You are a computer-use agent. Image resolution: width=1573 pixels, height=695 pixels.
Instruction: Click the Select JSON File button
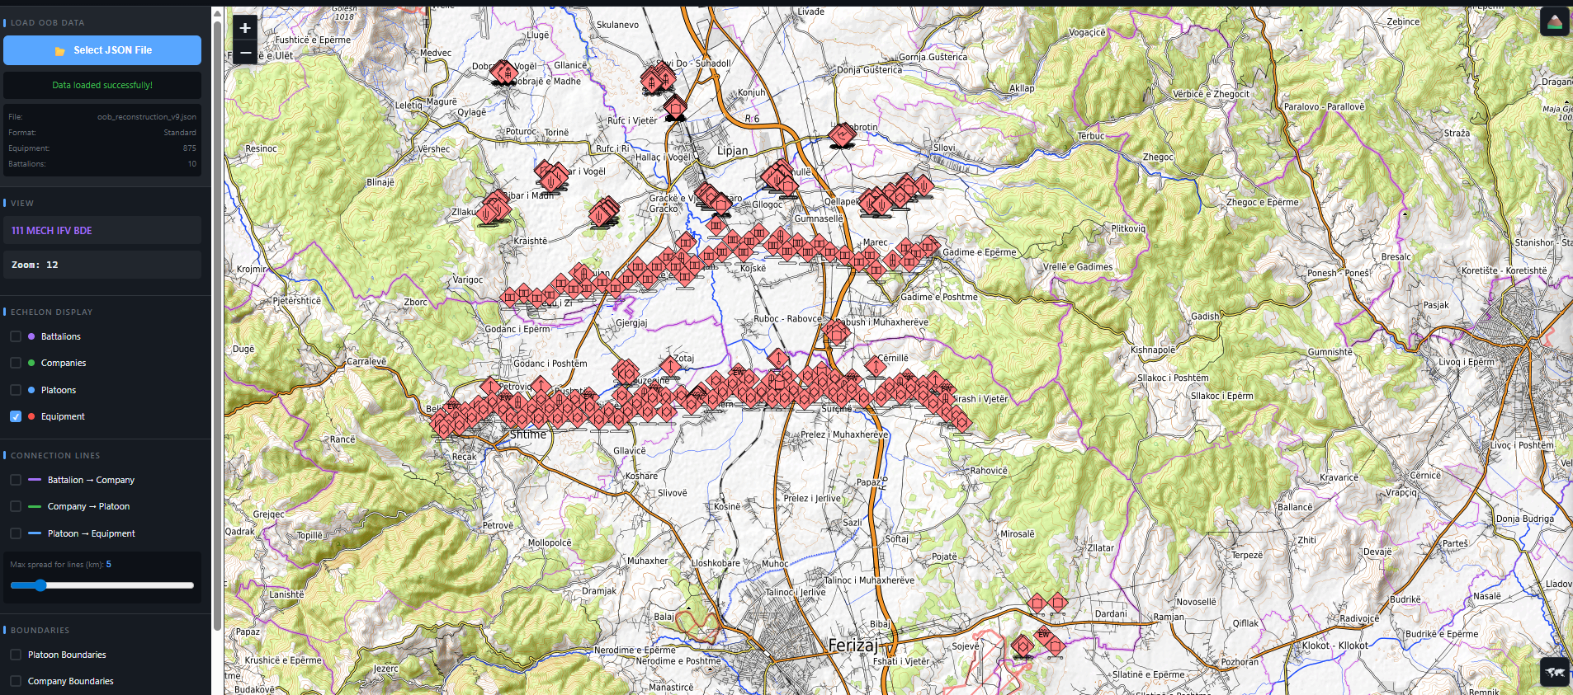click(x=102, y=50)
